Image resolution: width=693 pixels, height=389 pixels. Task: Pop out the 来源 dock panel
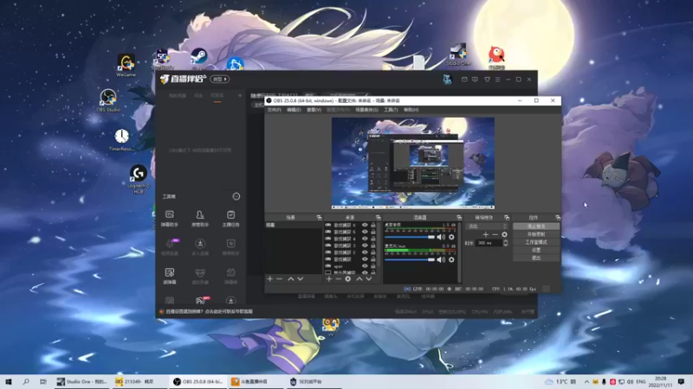click(x=378, y=218)
